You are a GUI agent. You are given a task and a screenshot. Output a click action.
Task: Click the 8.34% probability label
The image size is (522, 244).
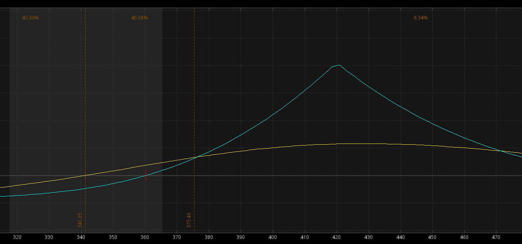[x=421, y=18]
